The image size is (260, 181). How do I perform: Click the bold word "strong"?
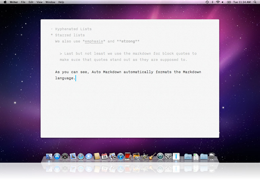tap(128, 41)
